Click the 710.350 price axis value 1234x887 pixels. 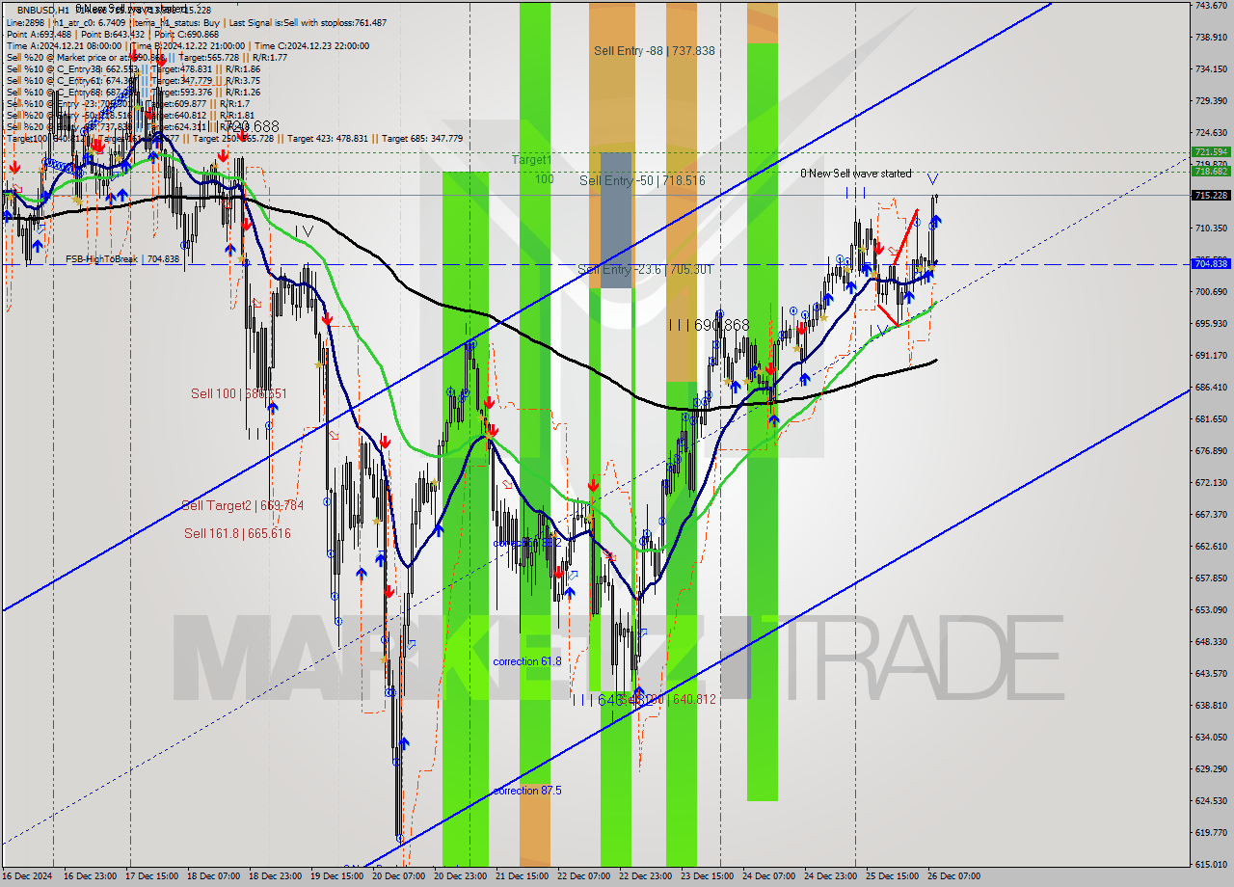coord(1211,228)
